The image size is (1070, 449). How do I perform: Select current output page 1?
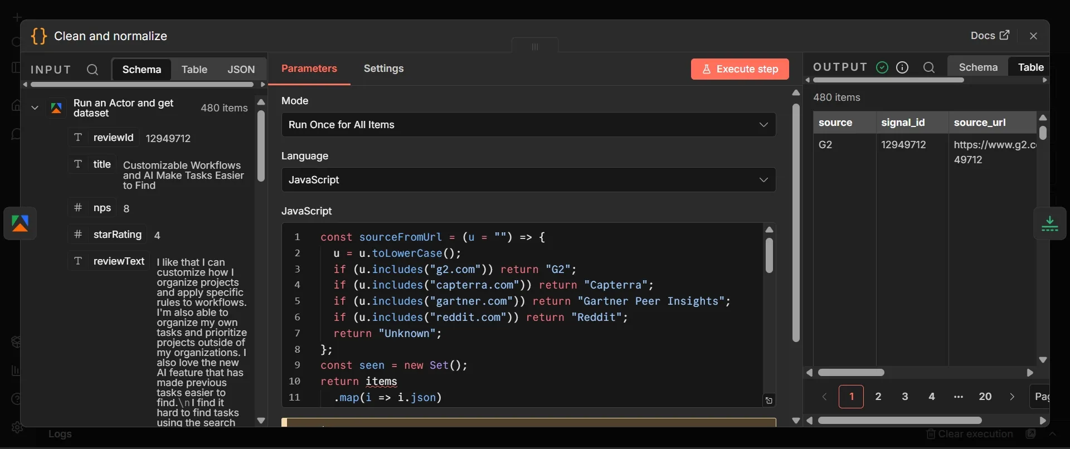pyautogui.click(x=852, y=397)
